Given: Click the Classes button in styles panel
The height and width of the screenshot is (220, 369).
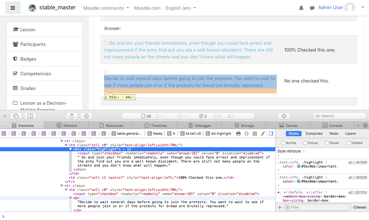Looking at the screenshot, I should pos(360,207).
